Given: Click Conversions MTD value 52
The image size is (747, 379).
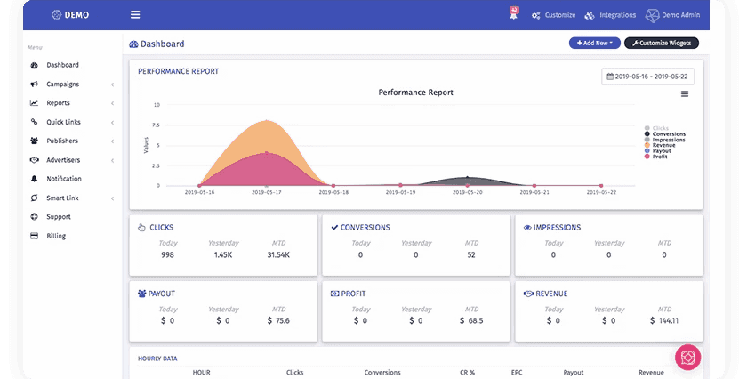Looking at the screenshot, I should point(471,255).
